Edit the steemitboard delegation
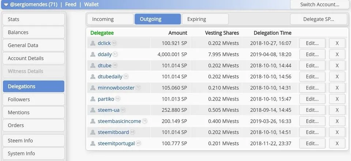The width and height of the screenshot is (351, 161). (312, 133)
